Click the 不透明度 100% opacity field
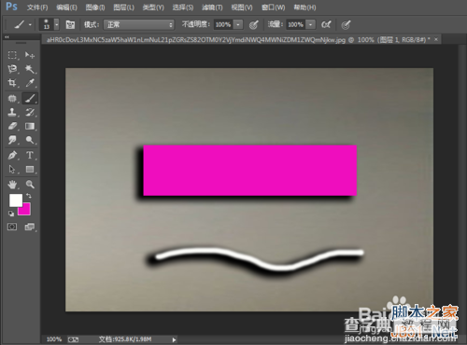467x345 pixels. [x=223, y=24]
